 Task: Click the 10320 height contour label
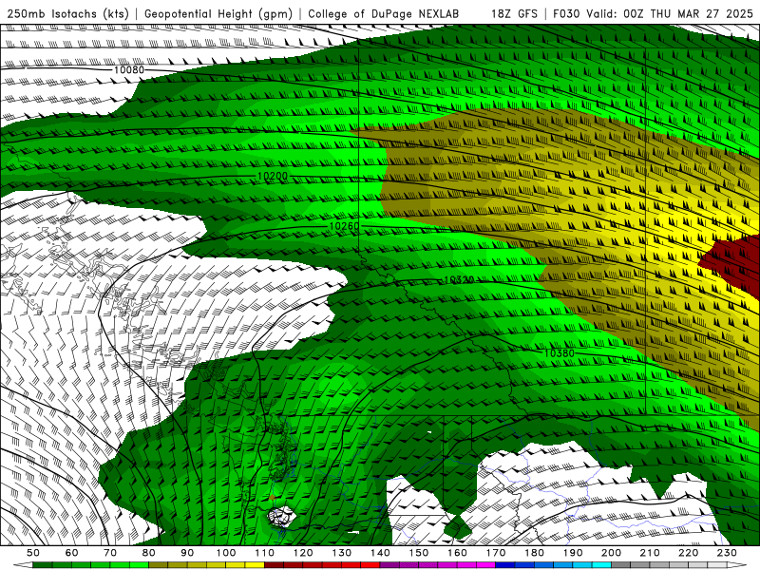(459, 280)
